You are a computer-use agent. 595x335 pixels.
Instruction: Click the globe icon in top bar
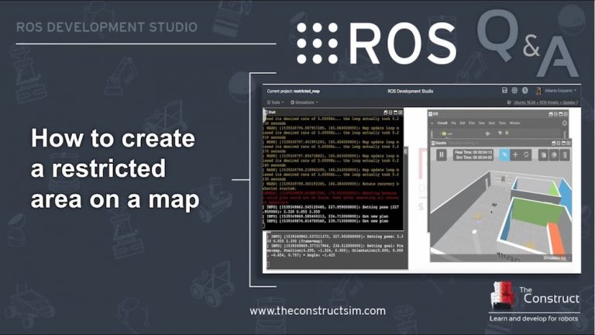pyautogui.click(x=514, y=91)
